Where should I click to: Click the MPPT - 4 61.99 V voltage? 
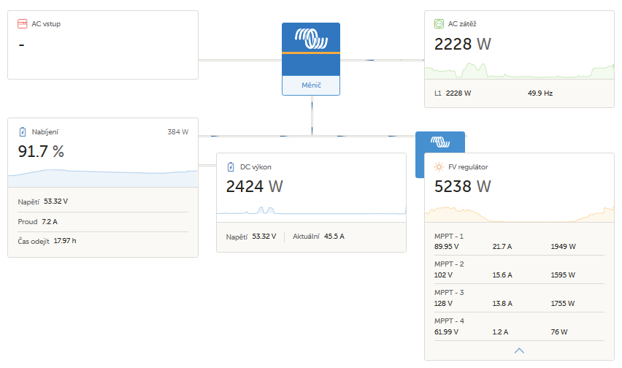pyautogui.click(x=446, y=332)
